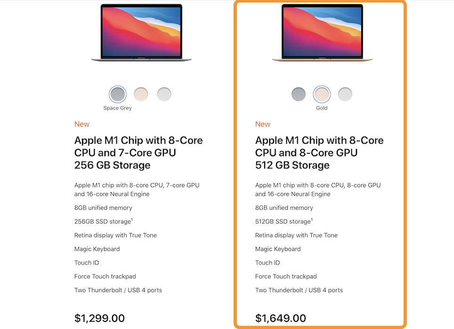Click the "Gold" color name label
454x329 pixels.
tap(322, 108)
